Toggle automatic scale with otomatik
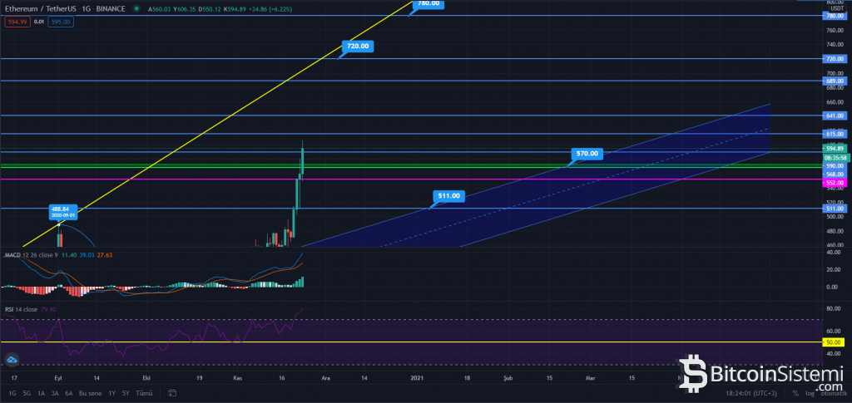Image resolution: width=852 pixels, height=403 pixels. 833,392
